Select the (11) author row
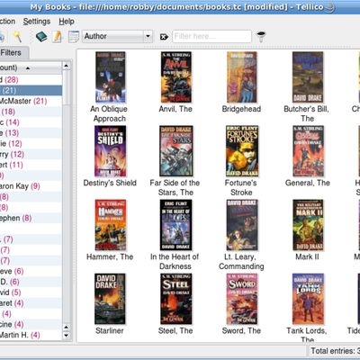Image resolution: width=360 pixels, height=360 pixels. (x=31, y=165)
